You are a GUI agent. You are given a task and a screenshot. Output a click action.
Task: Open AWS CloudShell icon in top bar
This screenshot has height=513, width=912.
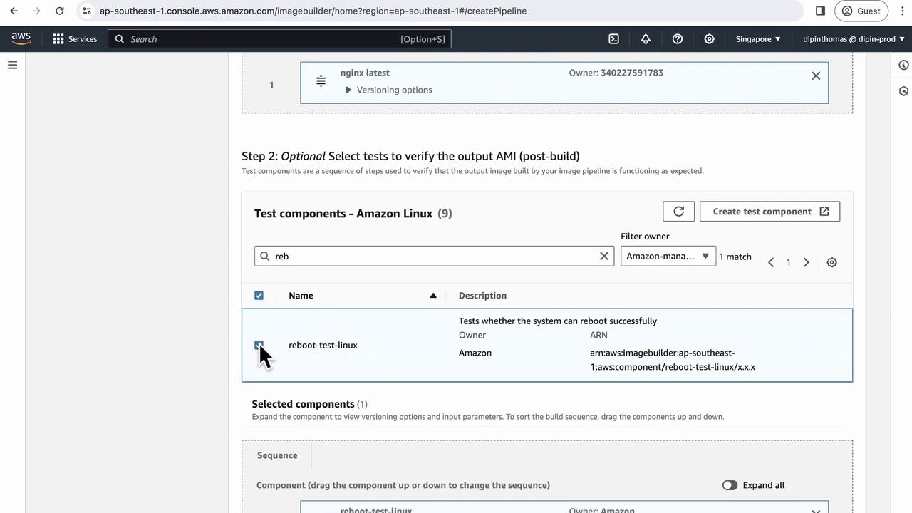[613, 39]
